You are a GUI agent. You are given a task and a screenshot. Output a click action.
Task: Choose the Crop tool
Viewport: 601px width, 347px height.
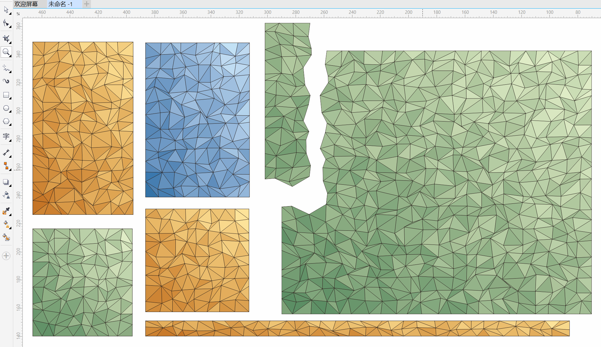[6, 38]
